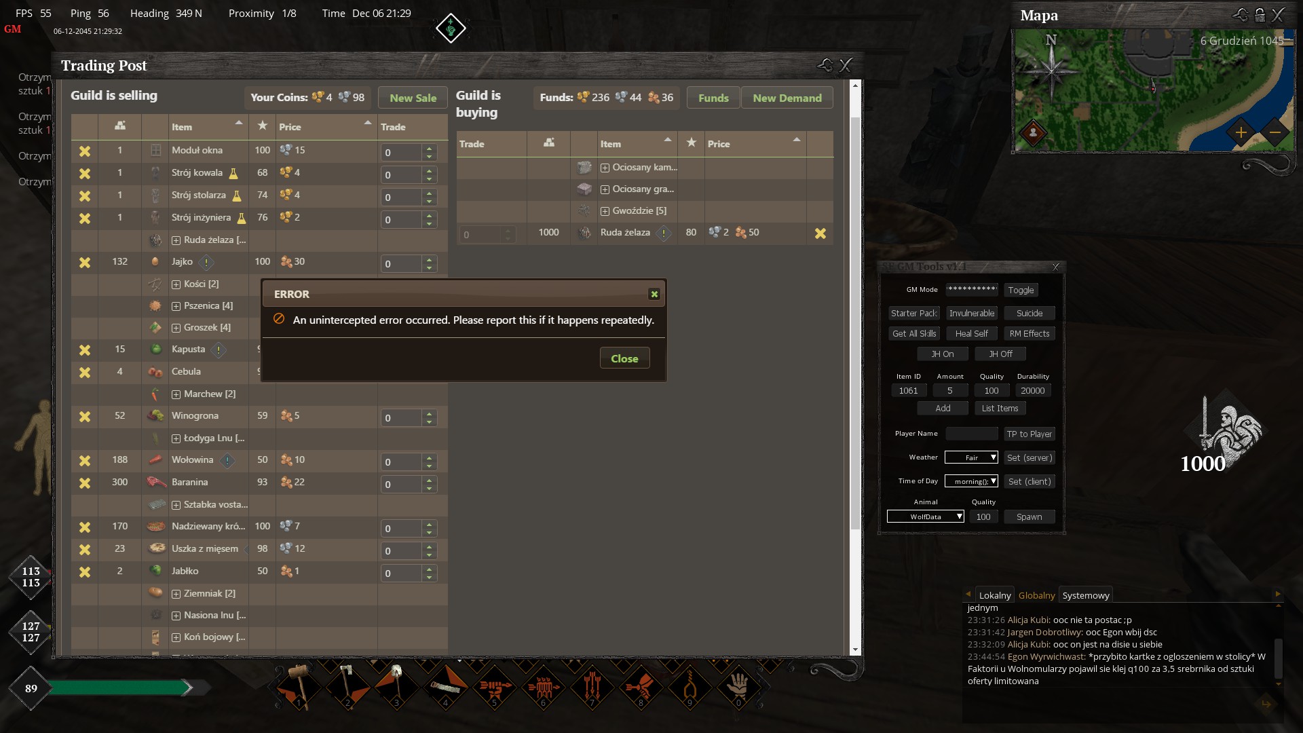Click the New Demand button

point(787,98)
